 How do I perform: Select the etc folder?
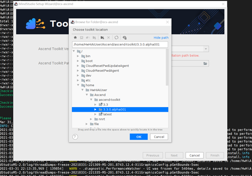(86, 80)
